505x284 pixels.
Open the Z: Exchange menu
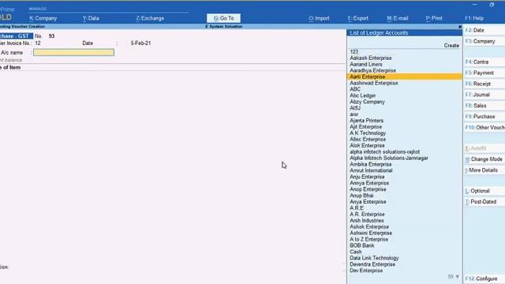[150, 18]
